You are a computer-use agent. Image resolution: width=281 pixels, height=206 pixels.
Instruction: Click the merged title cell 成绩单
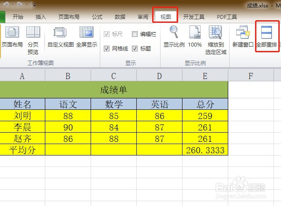113,90
